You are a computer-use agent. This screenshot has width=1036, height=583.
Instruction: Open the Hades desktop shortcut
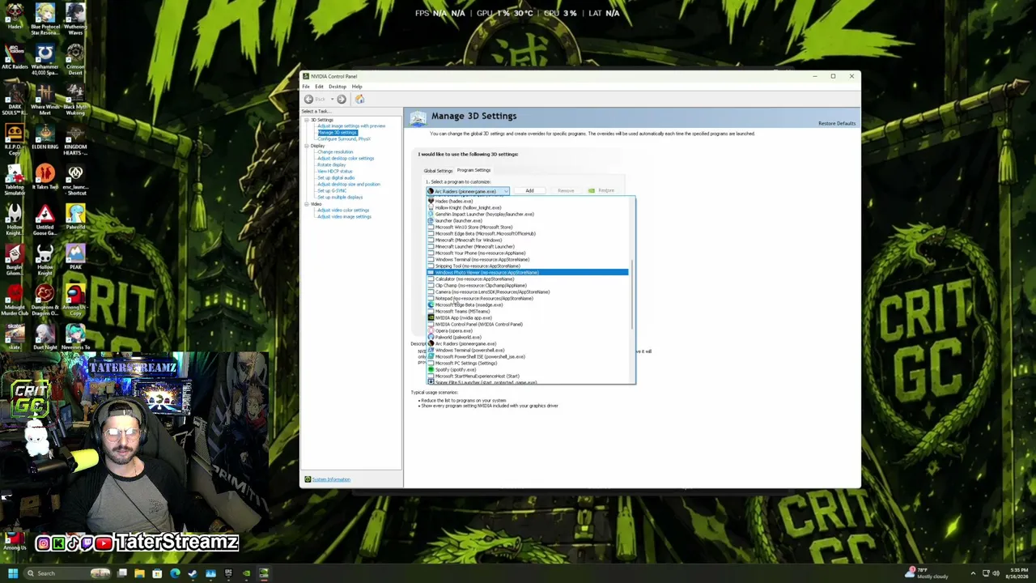pos(15,17)
